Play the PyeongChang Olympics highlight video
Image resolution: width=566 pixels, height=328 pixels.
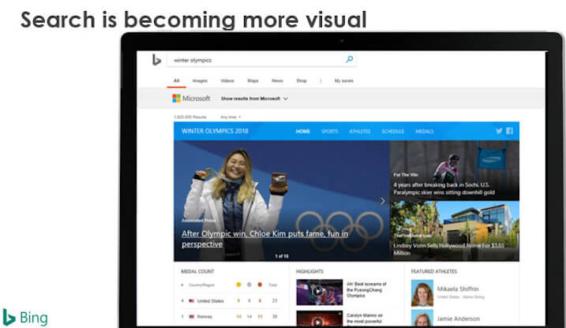coord(319,292)
